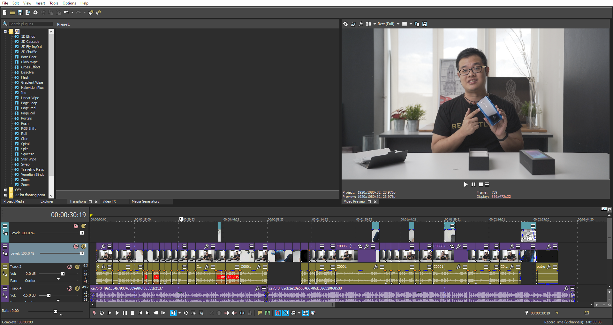Toggle Automatic Crossfades
The width and height of the screenshot is (613, 325).
point(285,313)
